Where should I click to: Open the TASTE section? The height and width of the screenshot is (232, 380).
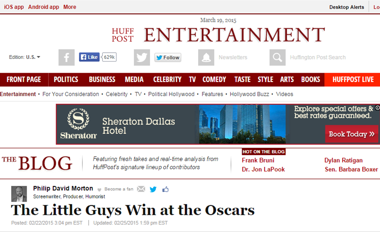click(x=242, y=79)
